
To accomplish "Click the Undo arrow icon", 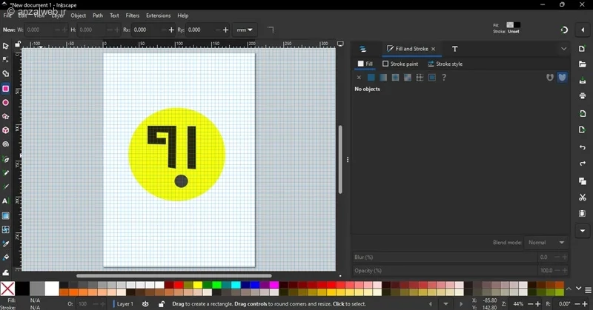I will (x=583, y=147).
